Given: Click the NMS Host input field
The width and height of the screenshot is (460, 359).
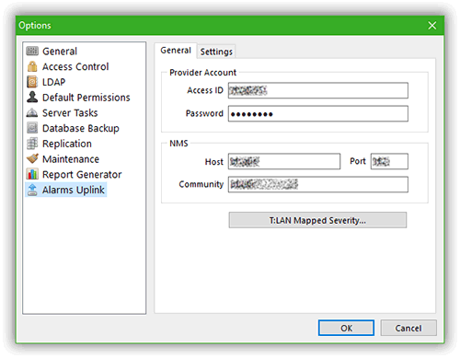Looking at the screenshot, I should [x=284, y=161].
